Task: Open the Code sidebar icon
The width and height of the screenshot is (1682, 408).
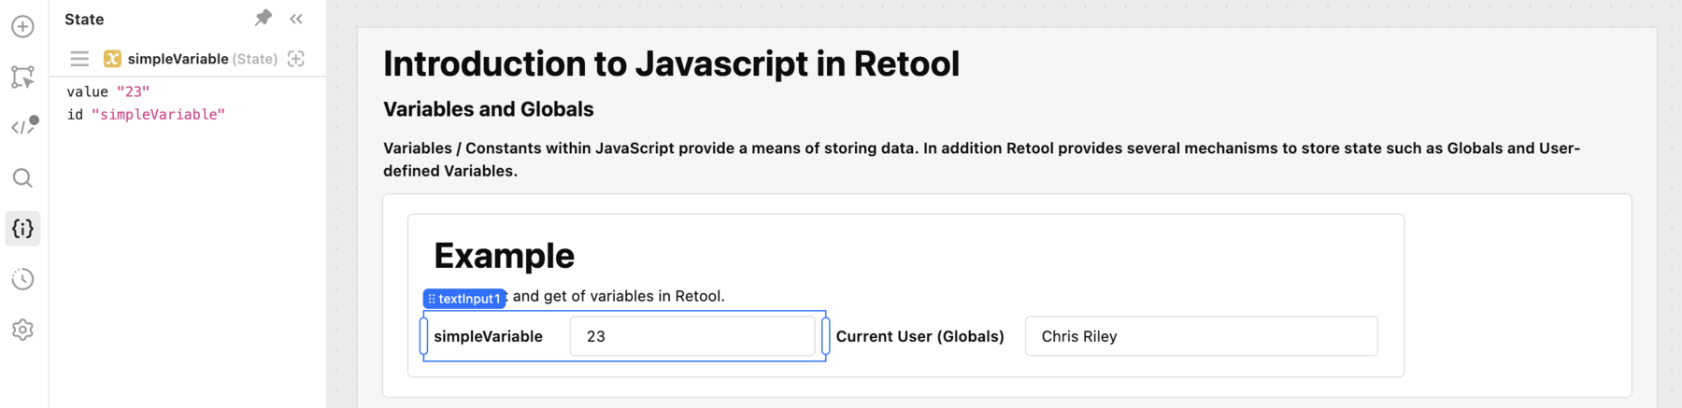Action: 23,126
